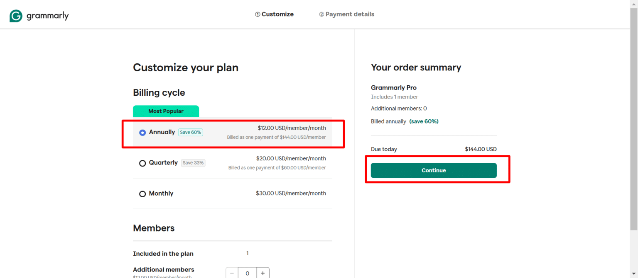Click the scrollbar down arrow
Screen dimensions: 638x278
click(635, 273)
